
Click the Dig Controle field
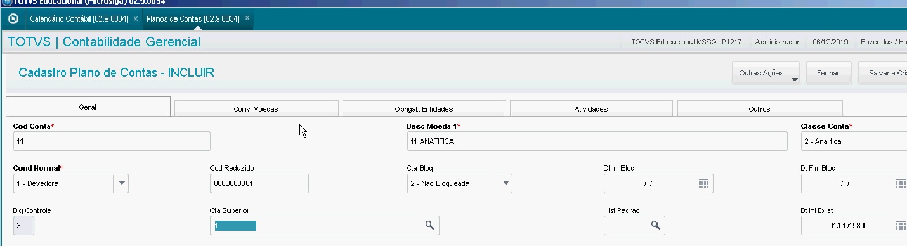[x=23, y=226]
